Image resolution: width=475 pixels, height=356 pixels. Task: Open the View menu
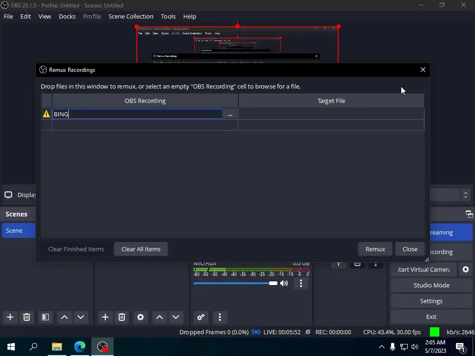[45, 16]
